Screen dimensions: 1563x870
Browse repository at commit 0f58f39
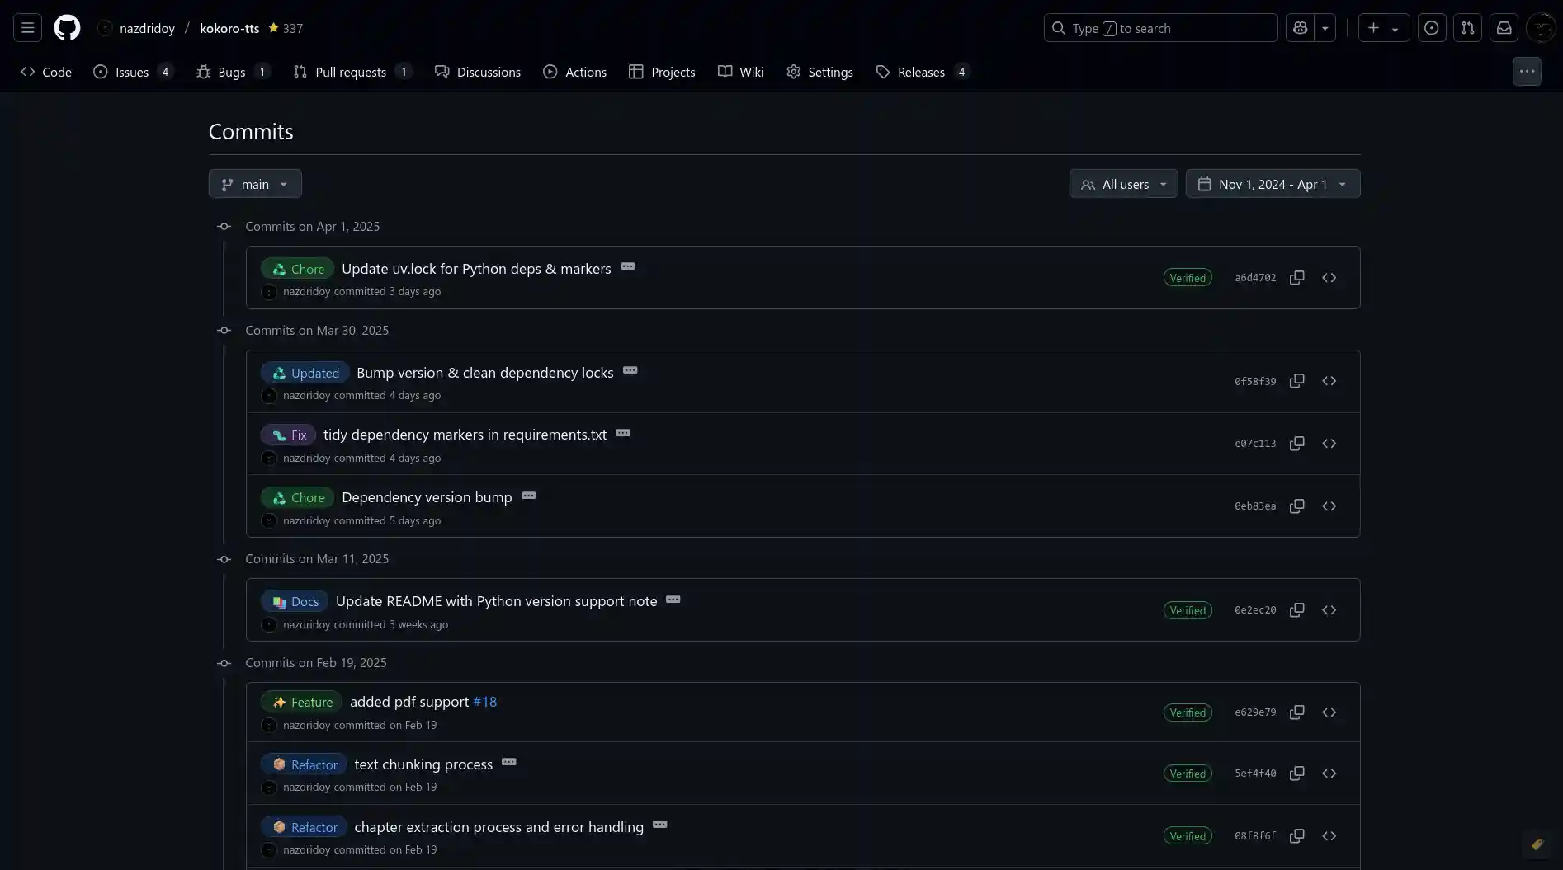point(1329,381)
